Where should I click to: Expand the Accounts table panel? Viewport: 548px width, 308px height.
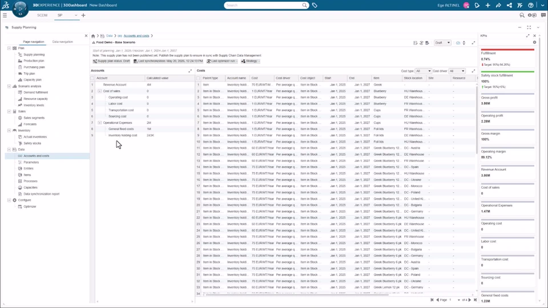(190, 71)
